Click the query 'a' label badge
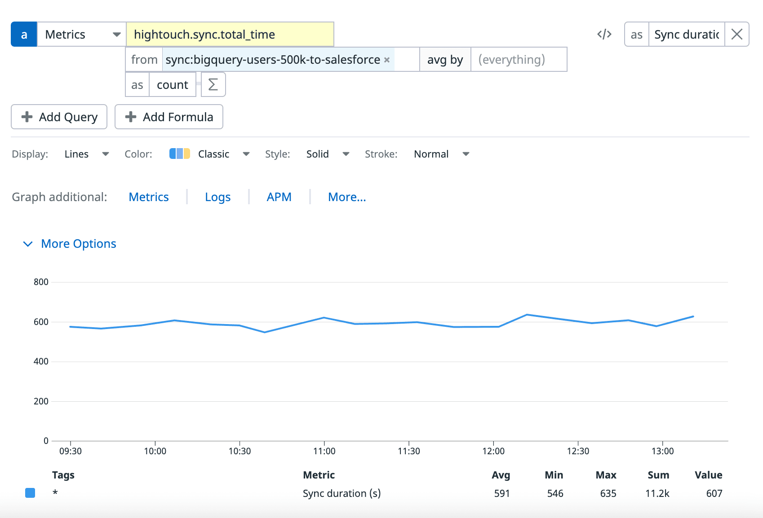 coord(24,35)
